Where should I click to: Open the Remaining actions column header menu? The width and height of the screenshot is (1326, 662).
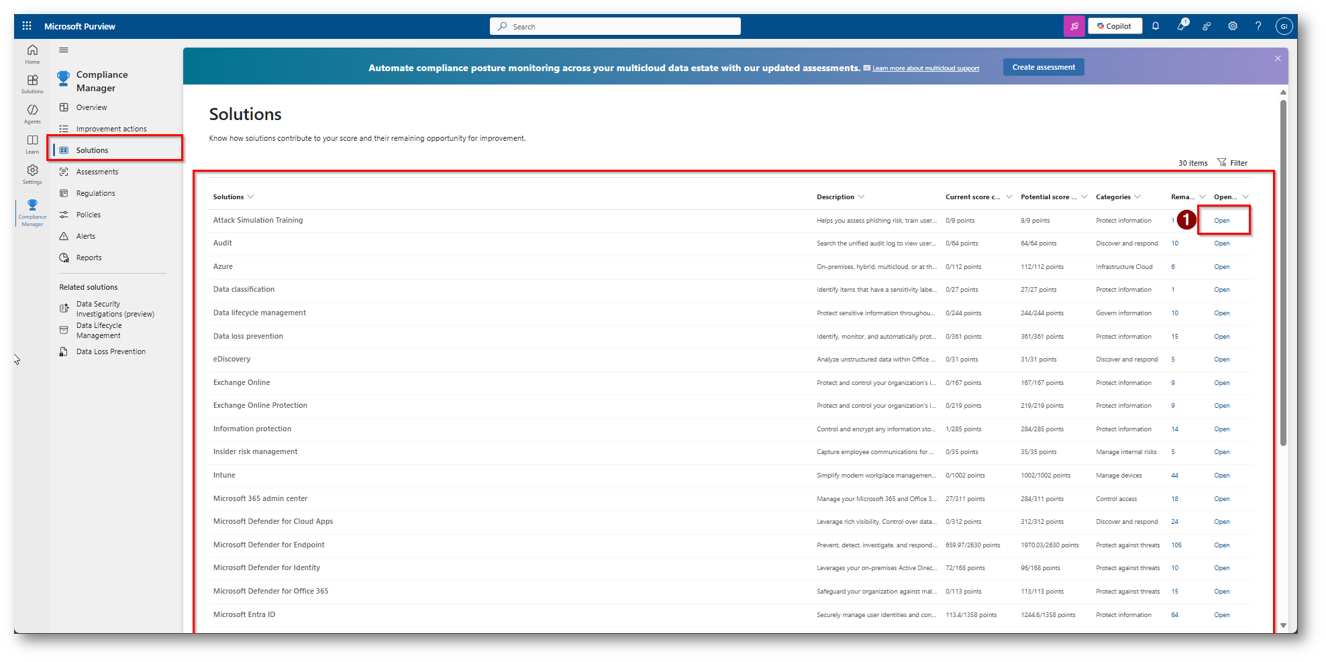[1188, 197]
